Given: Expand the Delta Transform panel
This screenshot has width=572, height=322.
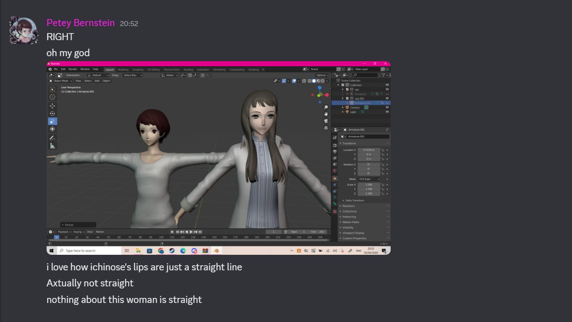Looking at the screenshot, I should [x=354, y=201].
